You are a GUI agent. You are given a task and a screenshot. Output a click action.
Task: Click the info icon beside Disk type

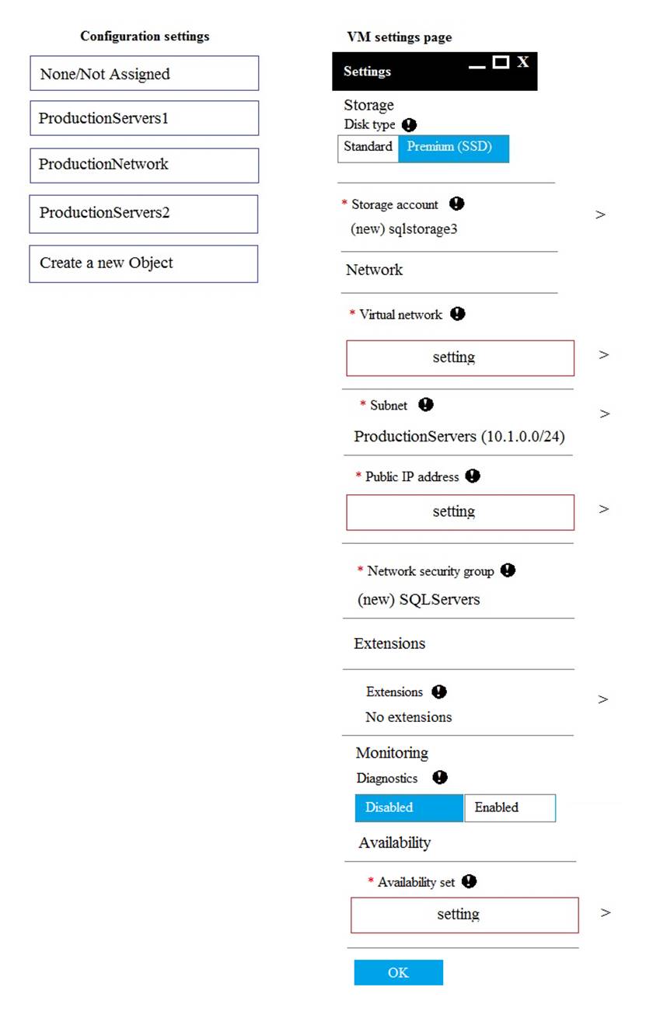[x=409, y=124]
